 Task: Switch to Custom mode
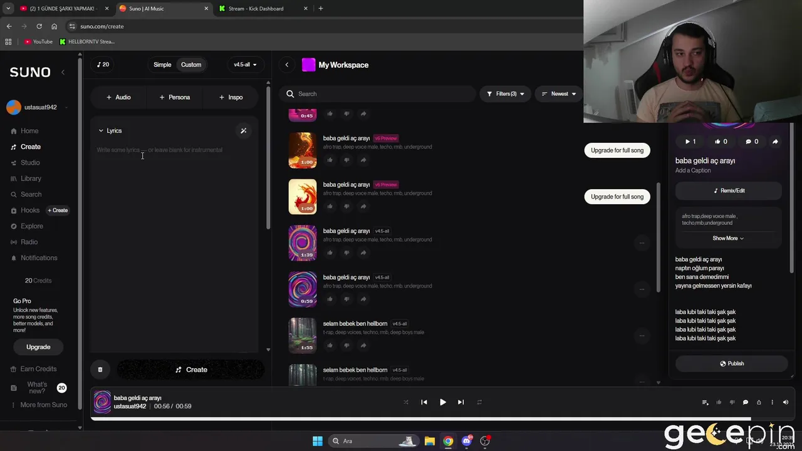(191, 65)
